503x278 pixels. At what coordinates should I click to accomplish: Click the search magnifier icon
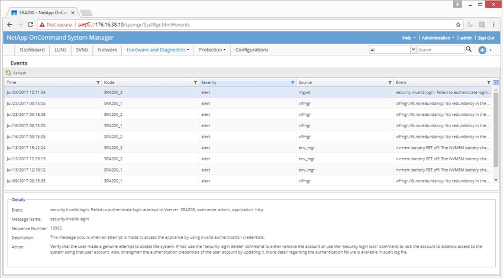469,49
